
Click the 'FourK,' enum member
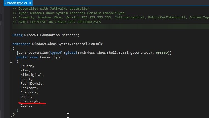26,79
